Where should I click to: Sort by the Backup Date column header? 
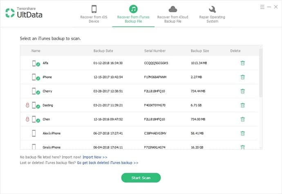tap(103, 51)
